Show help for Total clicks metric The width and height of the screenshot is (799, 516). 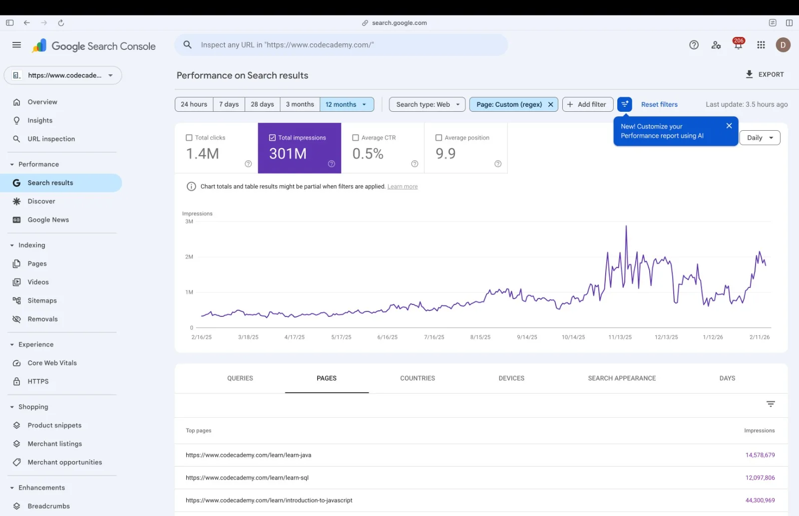point(248,164)
